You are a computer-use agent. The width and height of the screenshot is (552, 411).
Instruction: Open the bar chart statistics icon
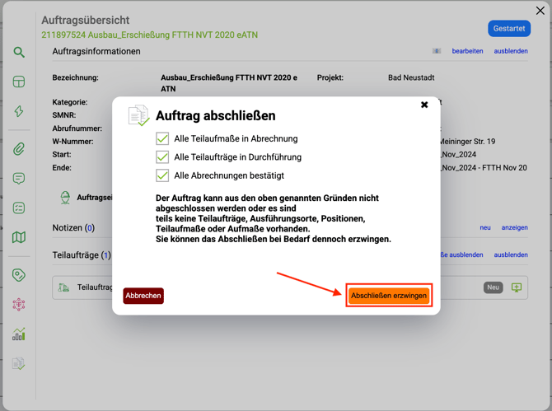pos(19,334)
